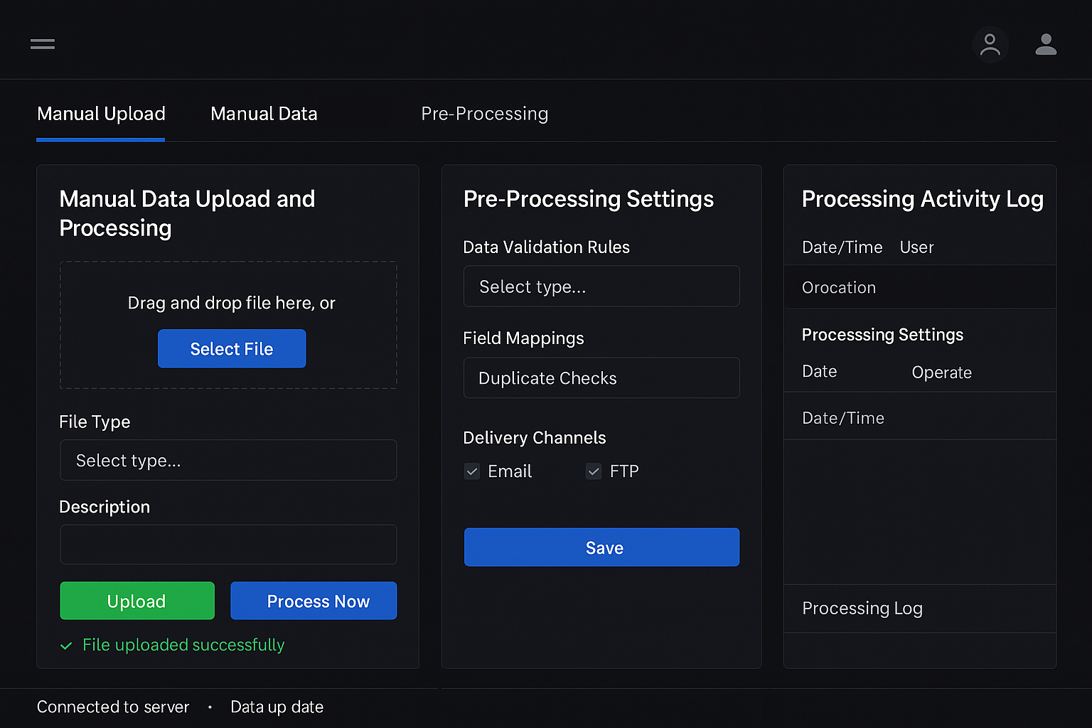Open the Duplicate Checks field mapping dropdown
The height and width of the screenshot is (728, 1092).
pyautogui.click(x=601, y=378)
